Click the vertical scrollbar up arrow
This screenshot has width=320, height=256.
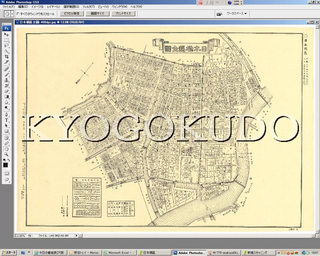(317, 27)
